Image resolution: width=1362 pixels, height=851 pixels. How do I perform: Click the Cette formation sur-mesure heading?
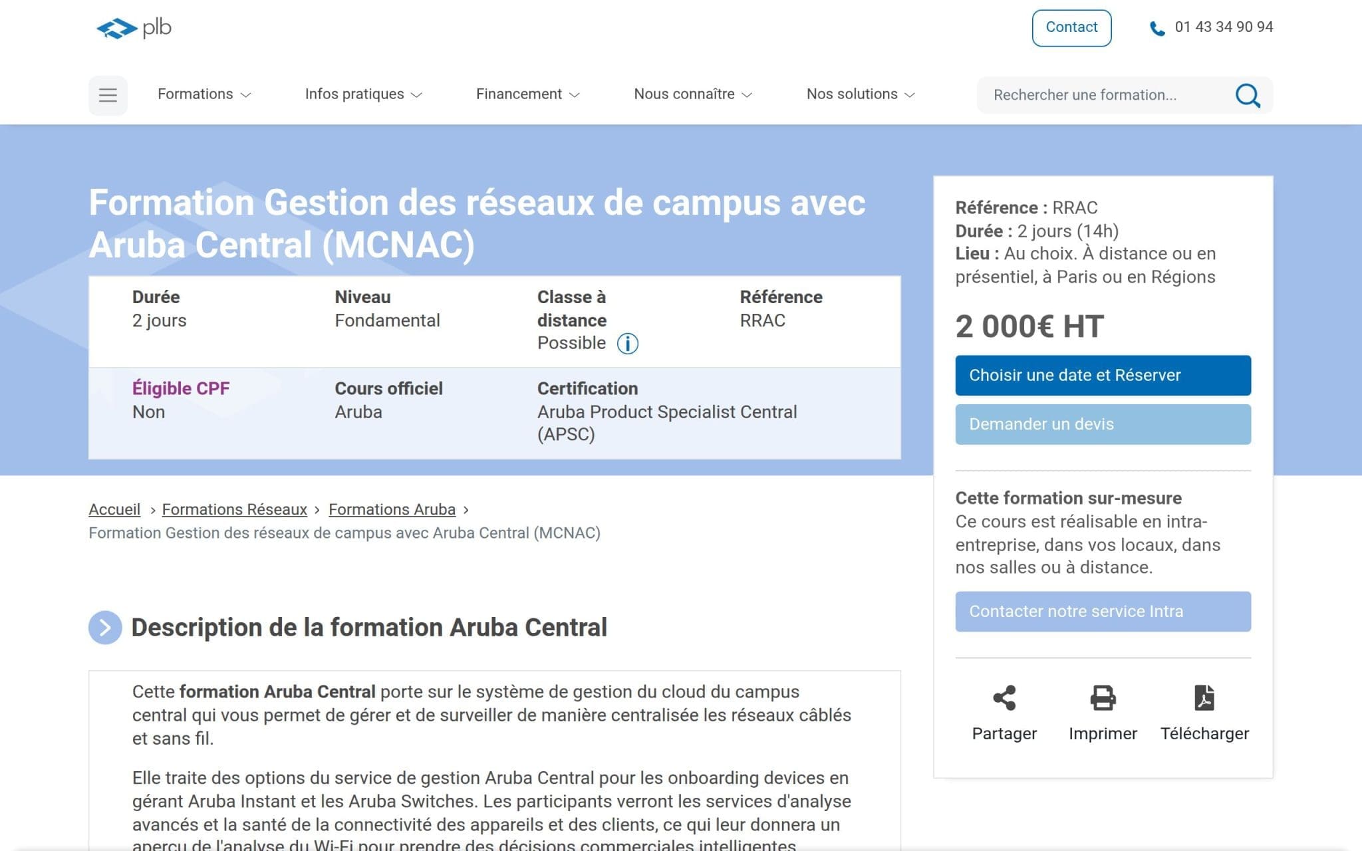click(x=1068, y=498)
